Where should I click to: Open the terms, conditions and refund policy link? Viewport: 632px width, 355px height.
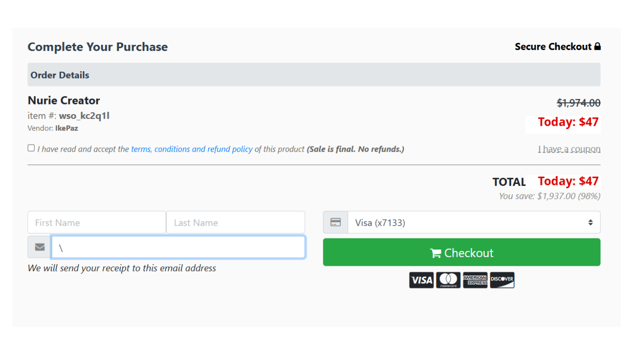(x=192, y=149)
